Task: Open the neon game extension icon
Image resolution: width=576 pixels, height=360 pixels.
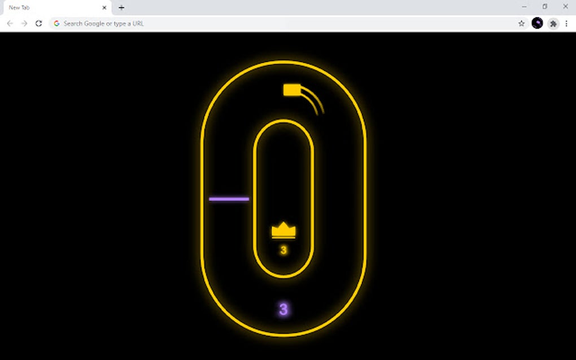Action: pos(537,23)
